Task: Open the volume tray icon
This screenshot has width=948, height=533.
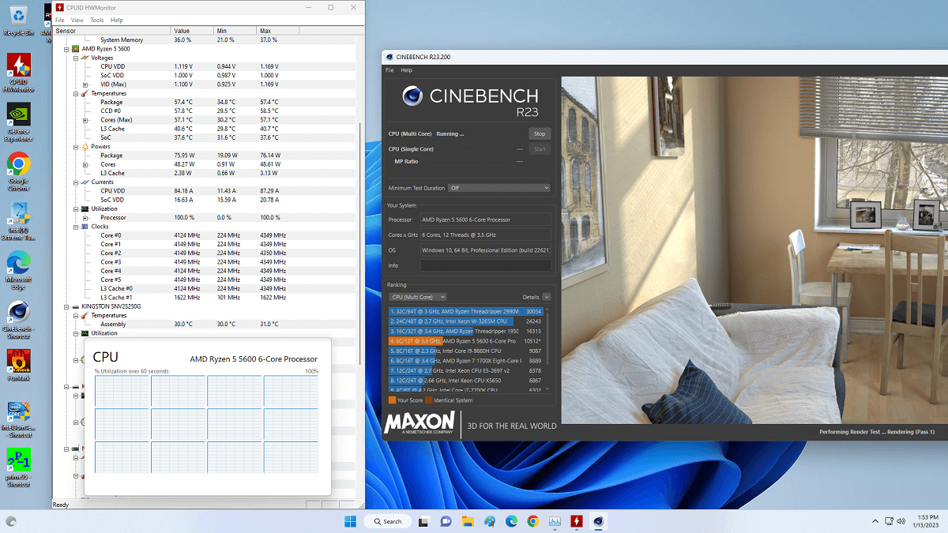Action: pyautogui.click(x=903, y=521)
